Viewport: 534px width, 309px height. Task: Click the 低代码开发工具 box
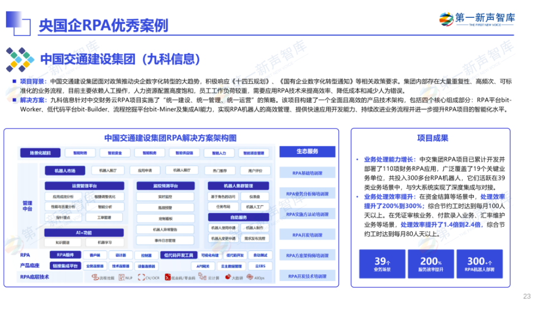coord(179,255)
